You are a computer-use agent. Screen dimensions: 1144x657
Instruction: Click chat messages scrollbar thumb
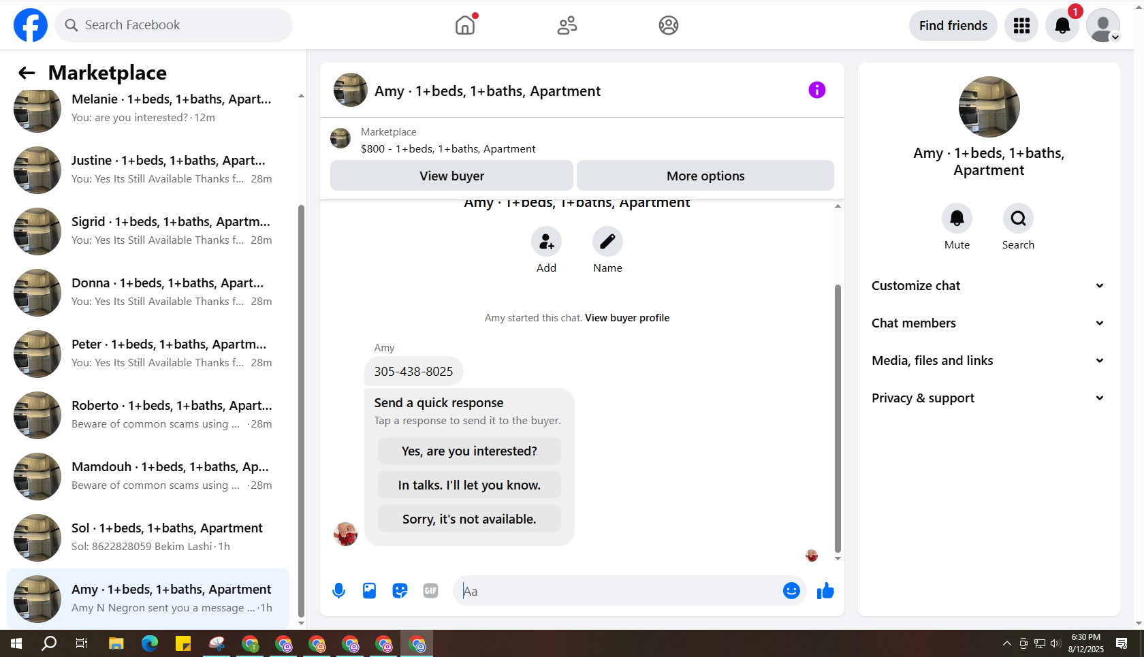tap(838, 418)
